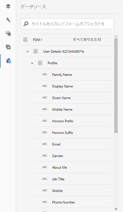Click ABC icon beside Middle Name
The image size is (123, 212).
[x=45, y=109]
